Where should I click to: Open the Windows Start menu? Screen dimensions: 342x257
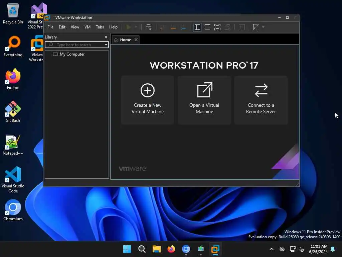click(127, 249)
